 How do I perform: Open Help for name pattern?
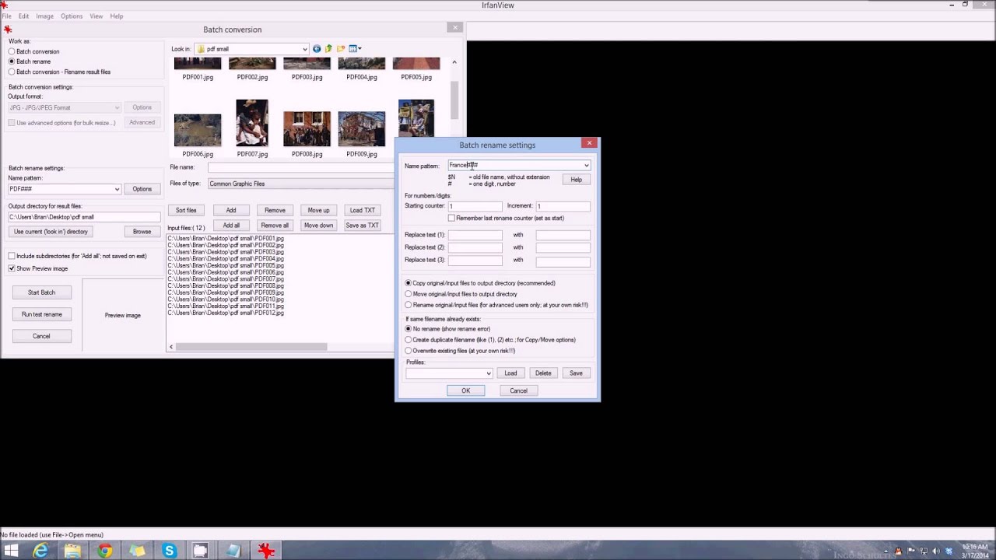(x=576, y=180)
